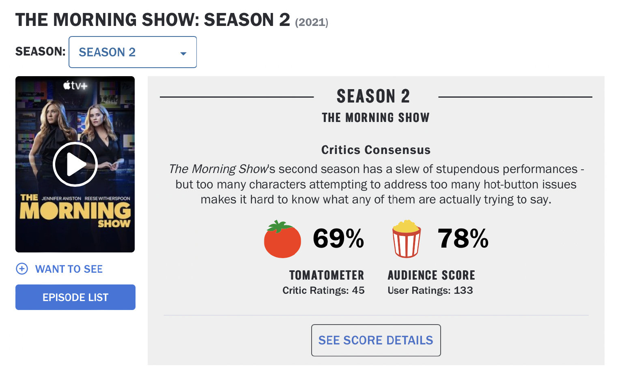The image size is (622, 389).
Task: Click the User Ratings: 133 text
Action: [430, 291]
